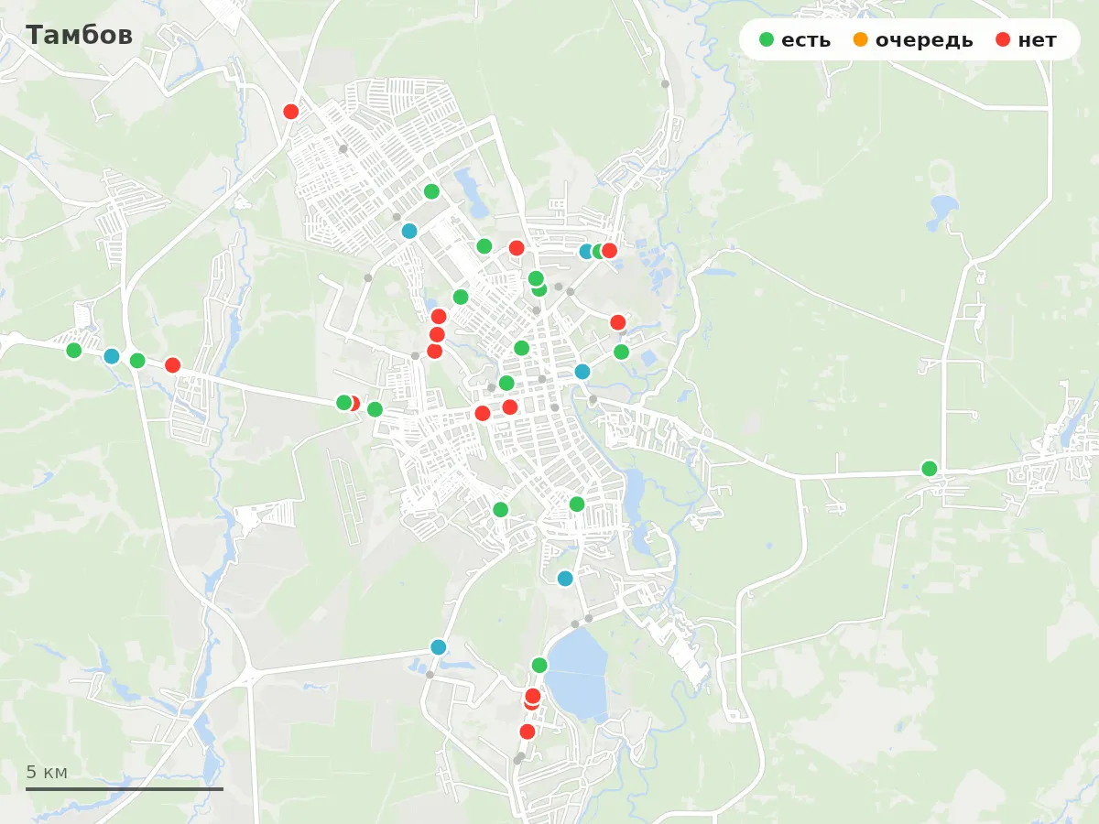Select the easternmost red station marker

point(618,322)
